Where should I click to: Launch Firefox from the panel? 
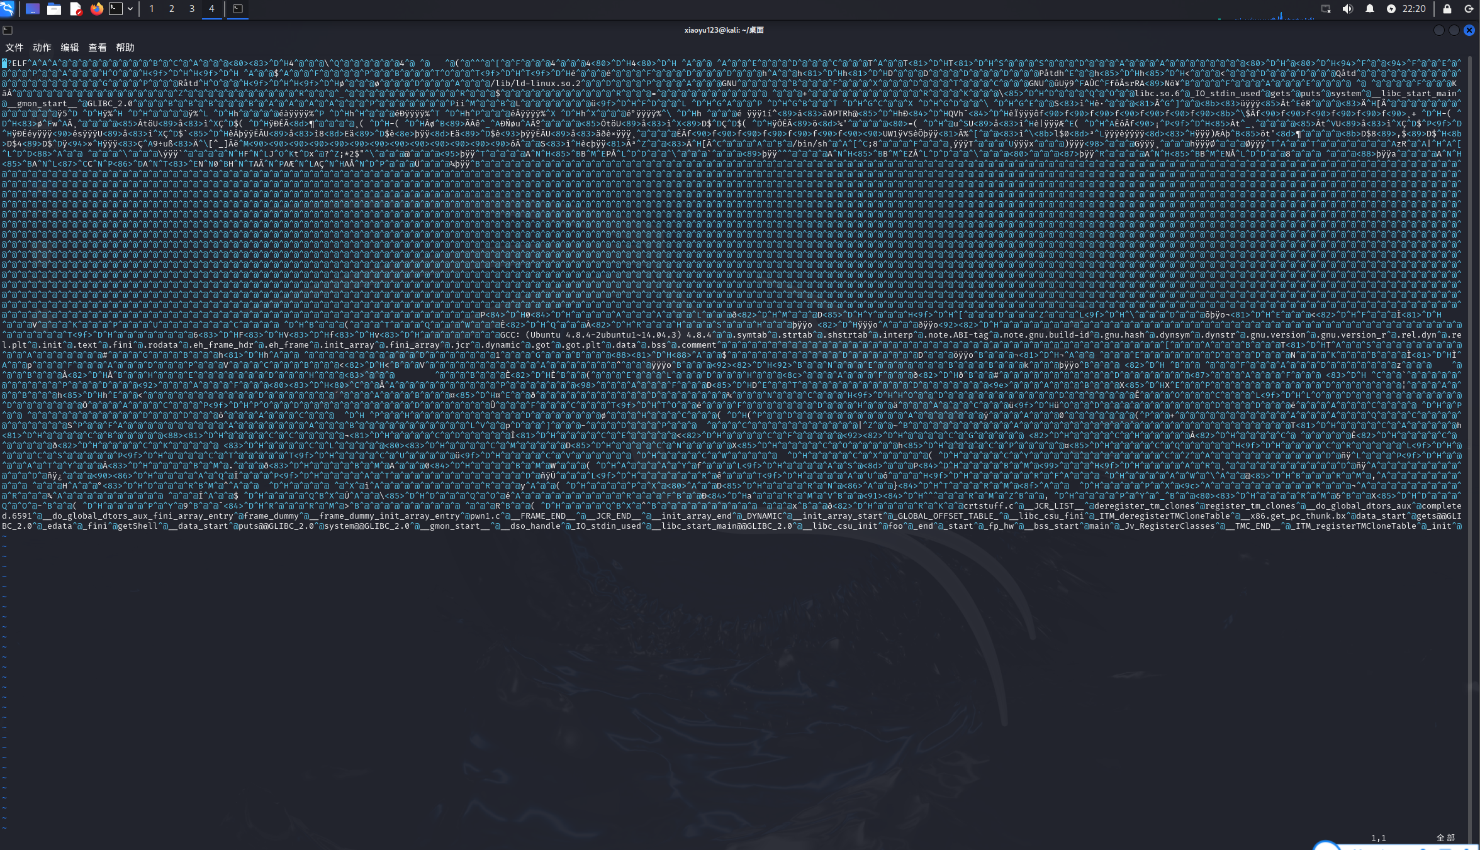click(x=96, y=9)
